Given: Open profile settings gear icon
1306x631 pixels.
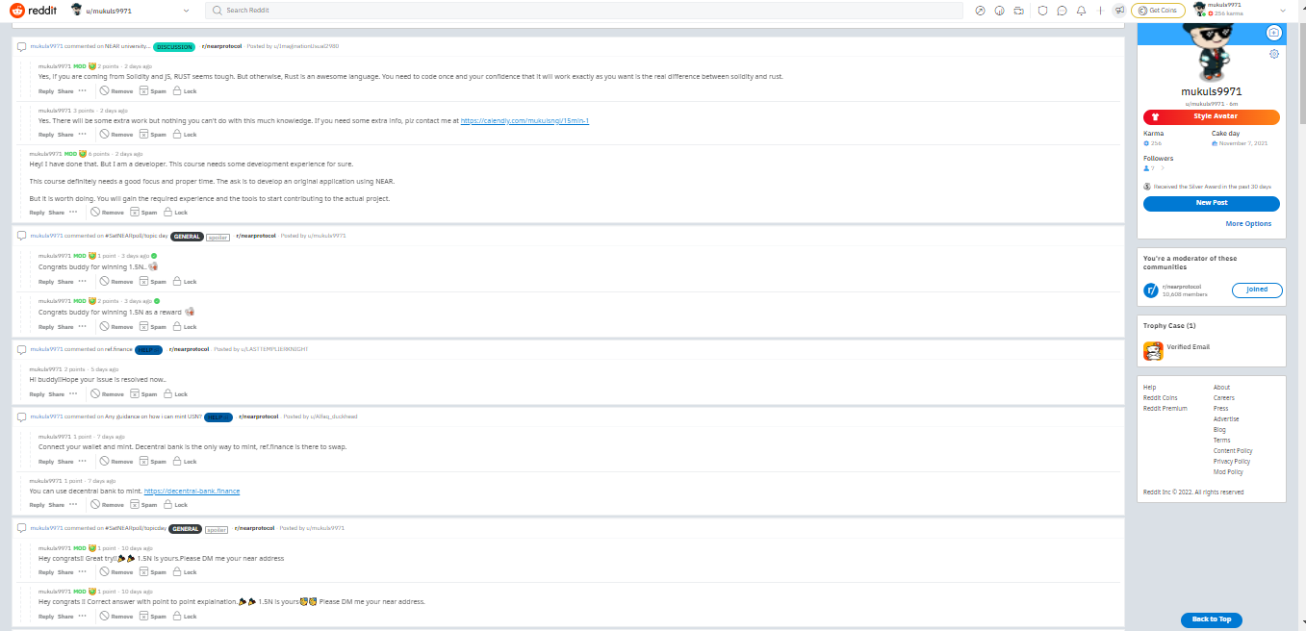Looking at the screenshot, I should (1274, 54).
